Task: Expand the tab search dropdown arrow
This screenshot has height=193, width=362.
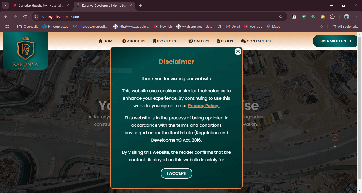Action: 5,6
